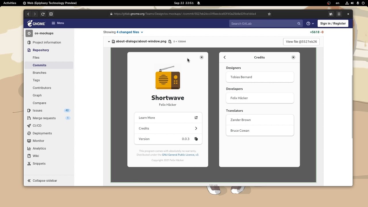Go back to the previous page
The width and height of the screenshot is (368, 207).
coord(28,14)
